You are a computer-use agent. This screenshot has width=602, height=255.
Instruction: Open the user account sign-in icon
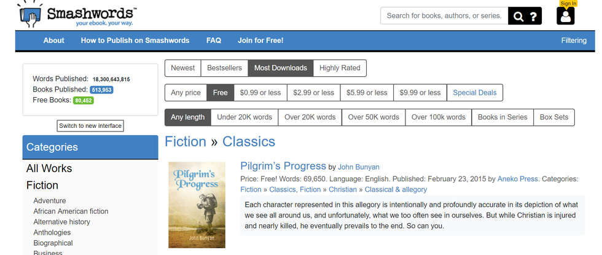[566, 16]
